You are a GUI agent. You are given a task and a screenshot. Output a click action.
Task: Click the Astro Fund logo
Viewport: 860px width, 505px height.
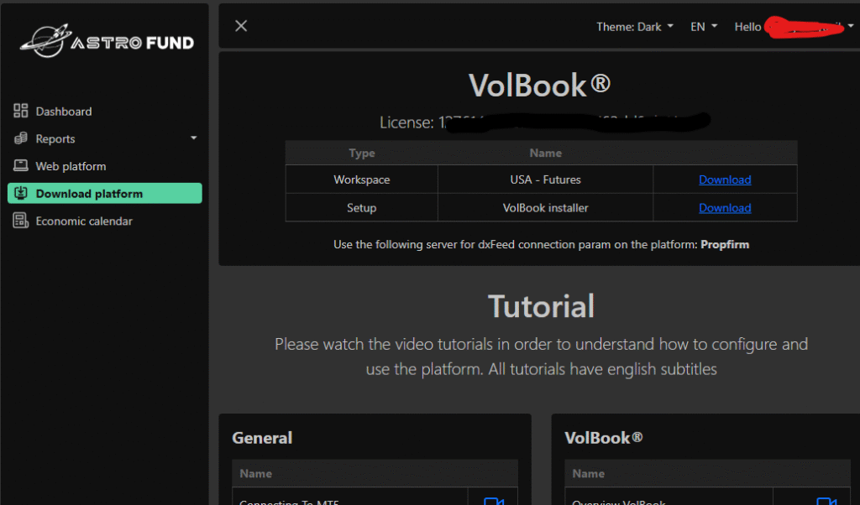click(107, 39)
